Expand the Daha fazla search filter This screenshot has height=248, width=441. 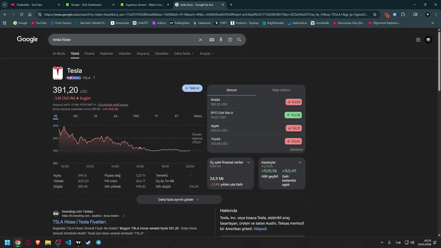pyautogui.click(x=184, y=54)
